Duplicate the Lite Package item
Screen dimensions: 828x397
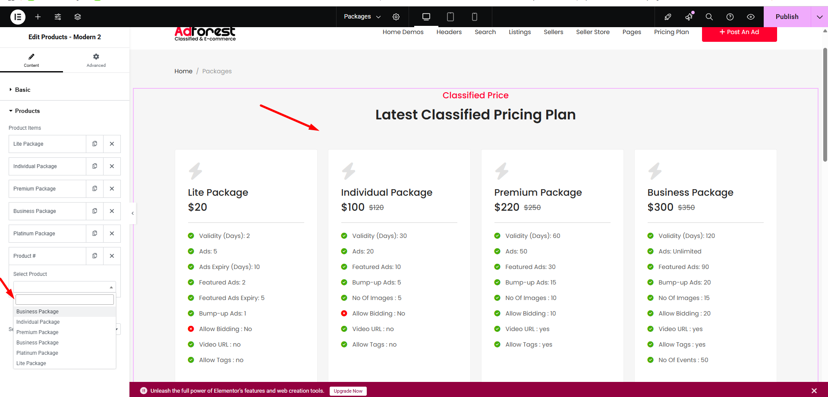[94, 144]
